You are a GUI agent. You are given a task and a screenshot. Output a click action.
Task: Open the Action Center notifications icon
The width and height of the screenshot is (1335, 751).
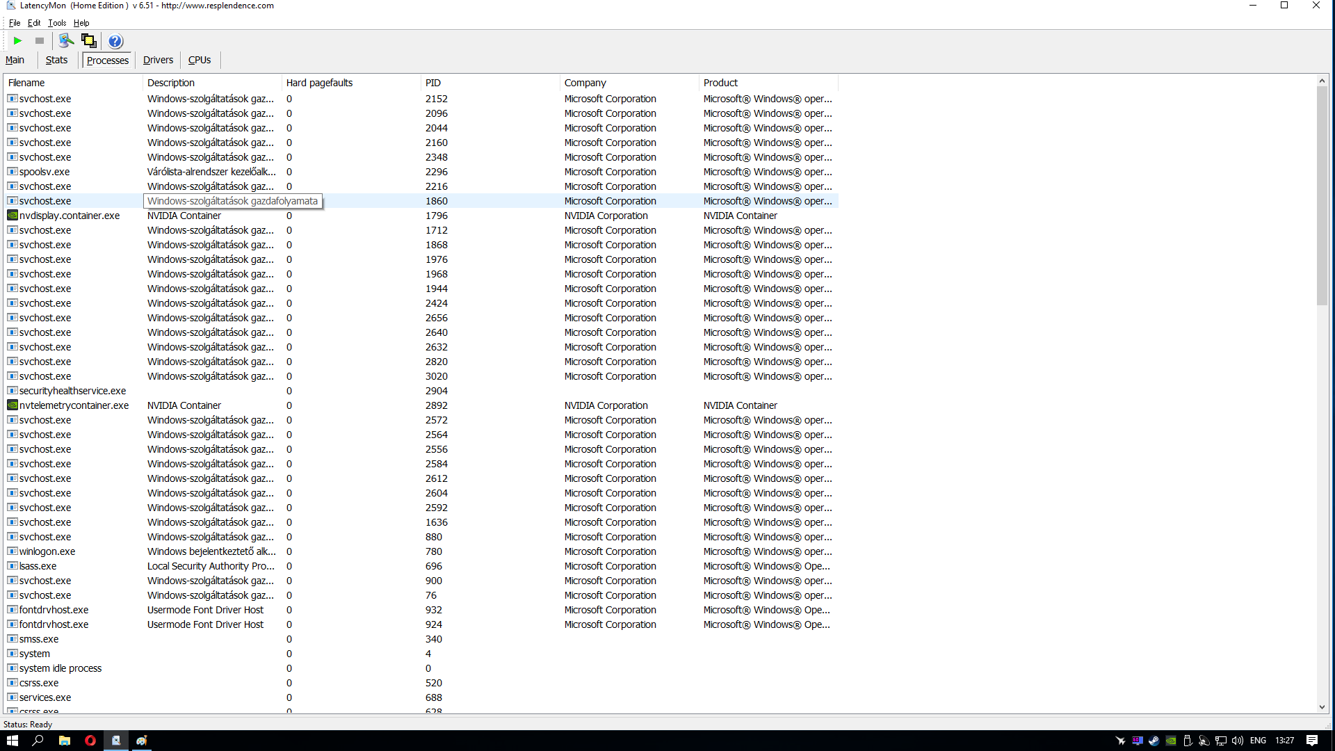tap(1312, 741)
